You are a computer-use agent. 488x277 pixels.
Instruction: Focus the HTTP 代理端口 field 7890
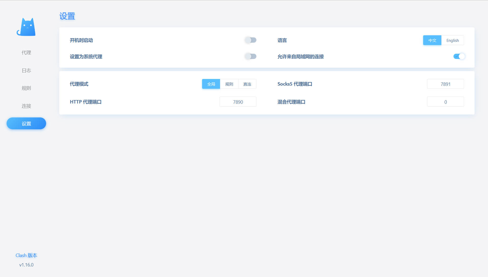tap(238, 102)
